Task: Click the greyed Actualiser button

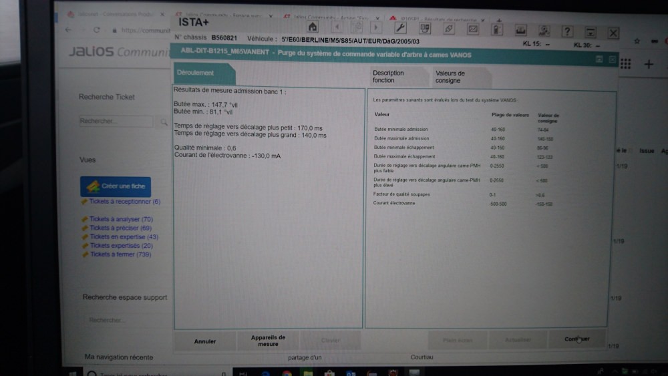Action: (518, 339)
